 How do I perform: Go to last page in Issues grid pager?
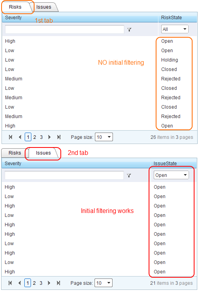58,283
